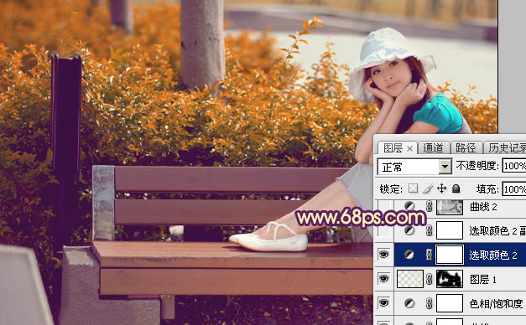Click mask link icon of selected 选取颜色 2 layer
The height and width of the screenshot is (325, 526).
429,255
